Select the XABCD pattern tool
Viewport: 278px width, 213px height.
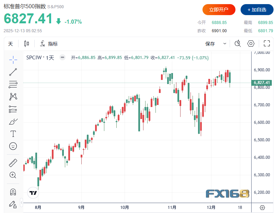(13, 97)
